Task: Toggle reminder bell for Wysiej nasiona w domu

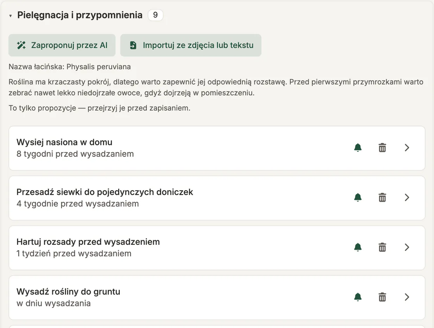Action: (358, 148)
